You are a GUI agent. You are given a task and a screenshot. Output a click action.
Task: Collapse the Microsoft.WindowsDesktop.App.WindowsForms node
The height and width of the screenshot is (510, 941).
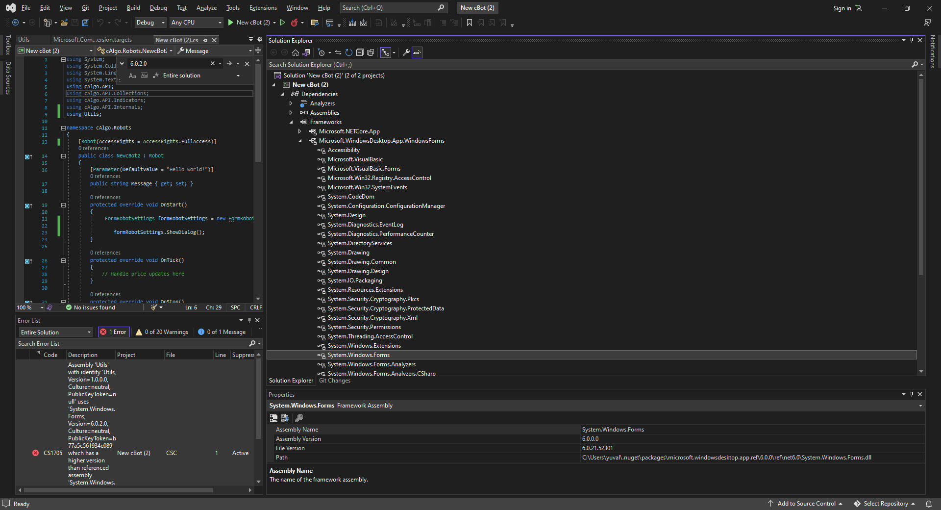(299, 141)
